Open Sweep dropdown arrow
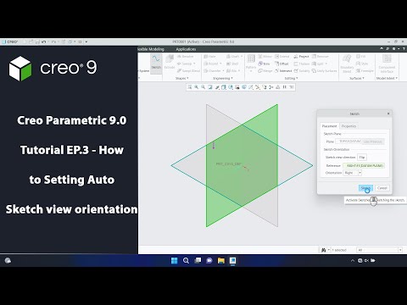The width and height of the screenshot is (407, 305). point(194,64)
